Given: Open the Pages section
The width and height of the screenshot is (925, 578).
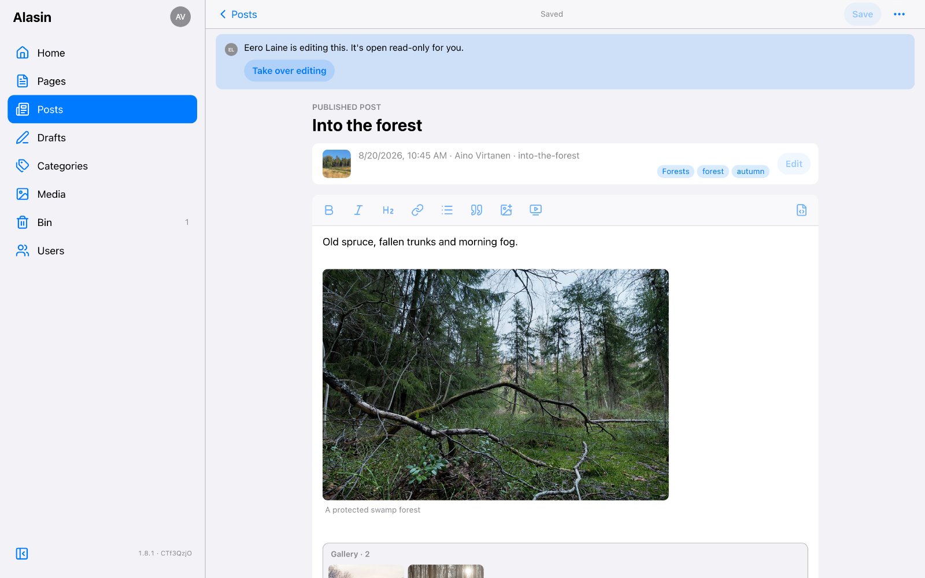Looking at the screenshot, I should click(x=102, y=81).
